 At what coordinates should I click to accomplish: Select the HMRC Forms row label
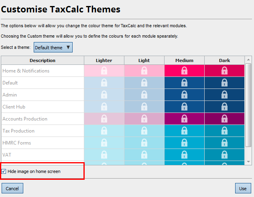[x=17, y=143]
